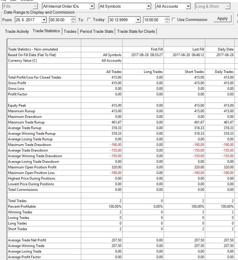The height and width of the screenshot is (260, 238).
Task: Open the All Accounts dropdown
Action: click(x=173, y=6)
